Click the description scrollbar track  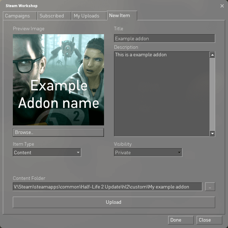(x=212, y=94)
